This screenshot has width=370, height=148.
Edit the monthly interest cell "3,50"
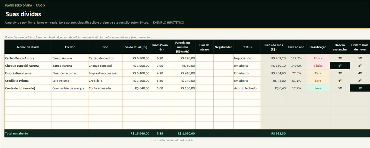click(160, 80)
